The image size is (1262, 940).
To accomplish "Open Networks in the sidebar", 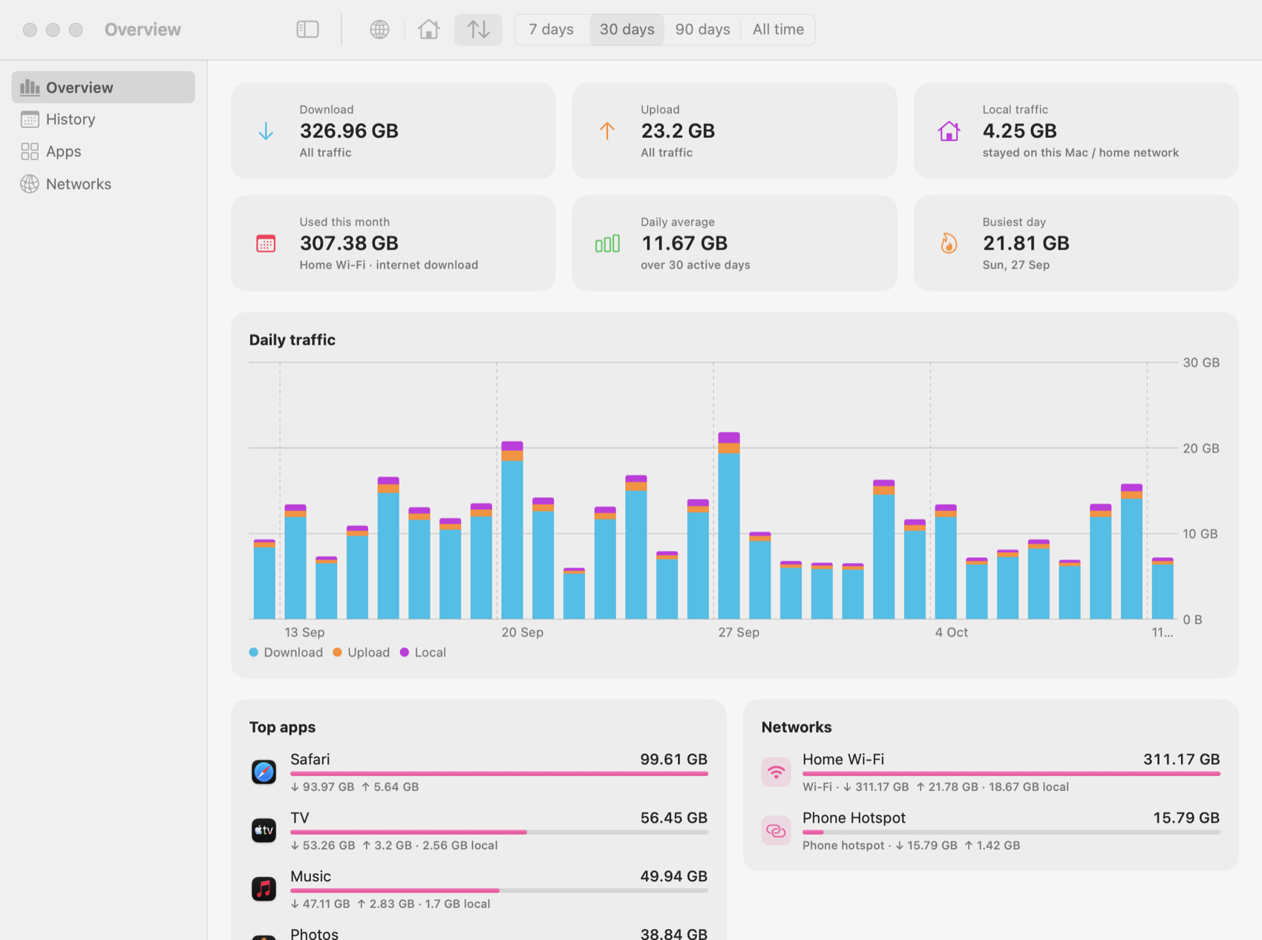I will [103, 184].
